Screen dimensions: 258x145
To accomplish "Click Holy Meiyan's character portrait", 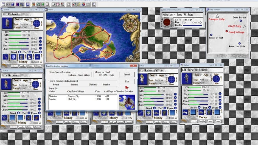I will point(6,84).
